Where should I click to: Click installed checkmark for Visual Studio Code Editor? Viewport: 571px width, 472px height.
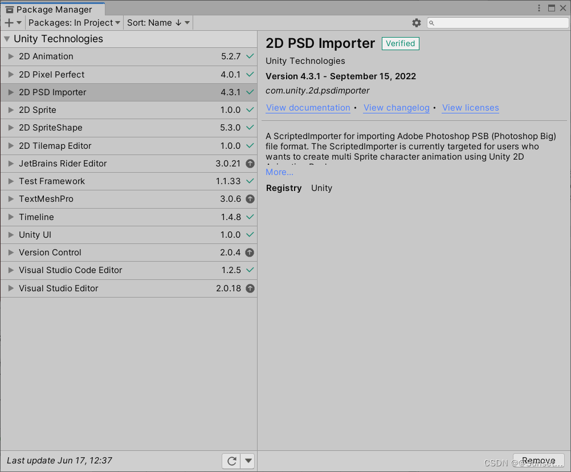coord(250,270)
